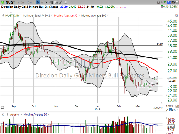The height and width of the screenshot is (134, 179).
Task: Select the Weekly 'W' timeframe
Action: pos(42,2)
